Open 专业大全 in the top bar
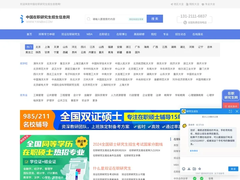This screenshot has width=240, height=180. 208,4
